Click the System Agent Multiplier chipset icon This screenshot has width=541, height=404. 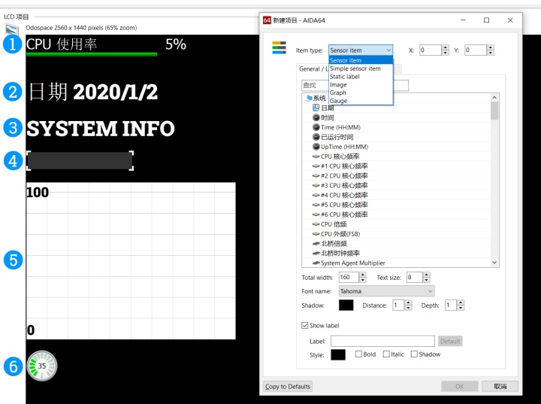coord(316,263)
